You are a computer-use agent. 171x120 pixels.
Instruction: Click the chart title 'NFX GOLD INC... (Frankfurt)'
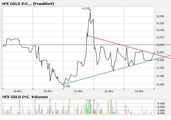28,4
